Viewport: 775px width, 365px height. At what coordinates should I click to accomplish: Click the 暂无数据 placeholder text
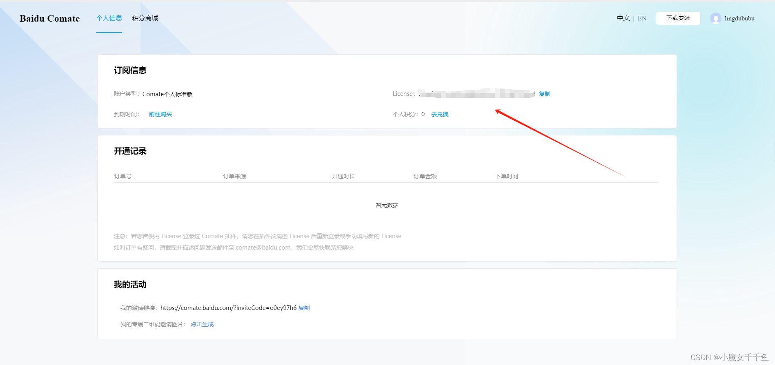(x=387, y=205)
